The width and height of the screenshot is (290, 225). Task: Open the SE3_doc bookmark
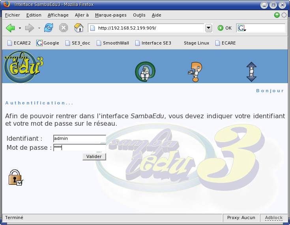[78, 43]
